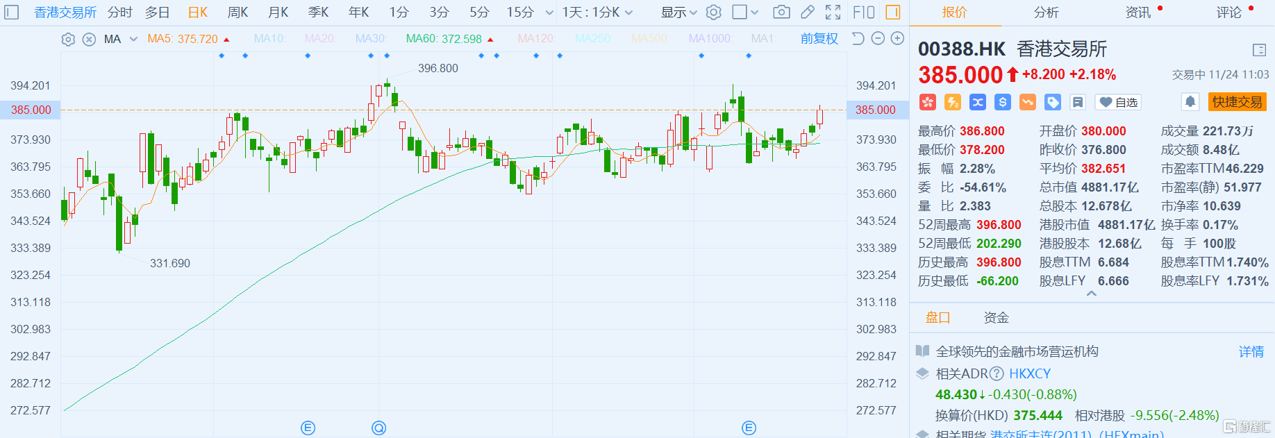This screenshot has width=1275, height=438.
Task: Enter fullscreen chart mode
Action: [x=833, y=12]
